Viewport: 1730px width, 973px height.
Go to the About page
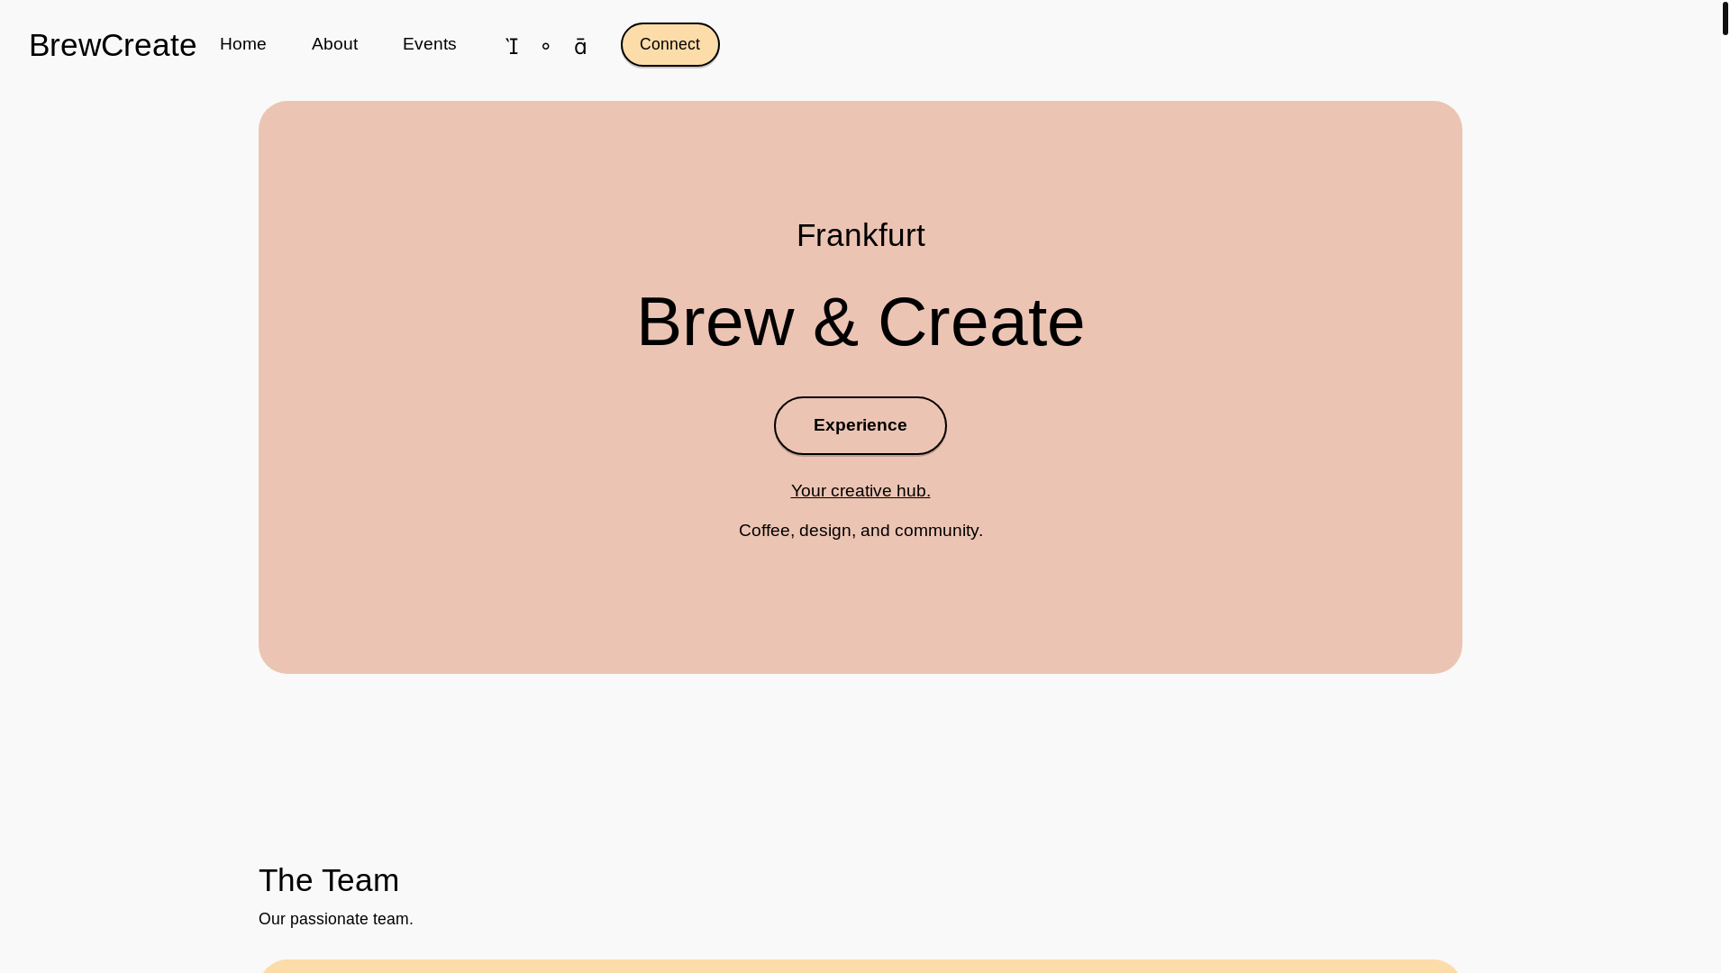334,44
